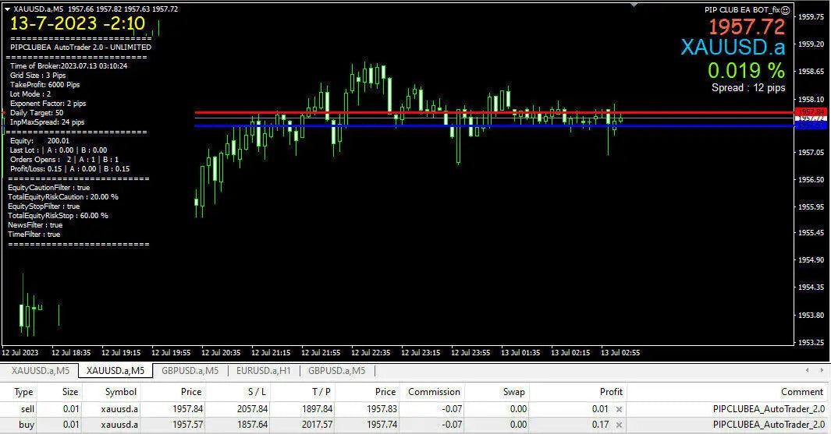Screen dimensions: 831x434
Task: Click the NewsFilter : true line
Action: coord(35,225)
